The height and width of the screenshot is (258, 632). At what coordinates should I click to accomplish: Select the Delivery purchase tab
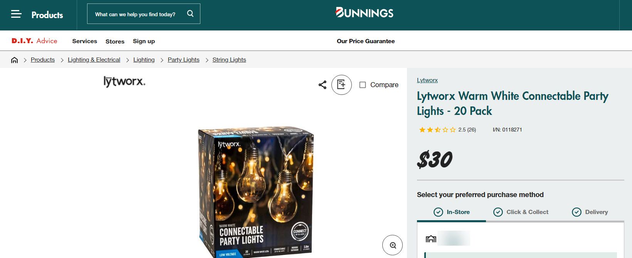[x=590, y=212]
